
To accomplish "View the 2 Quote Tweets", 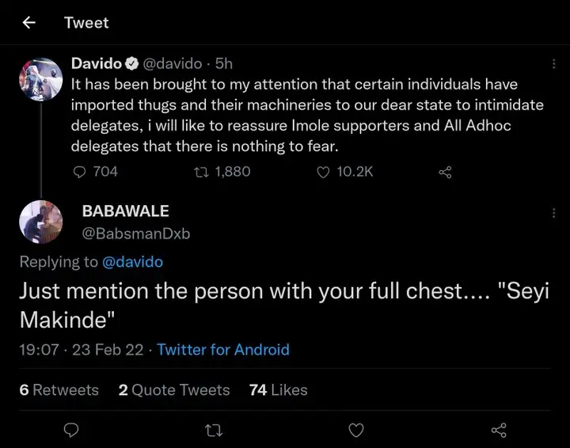I will pyautogui.click(x=174, y=390).
